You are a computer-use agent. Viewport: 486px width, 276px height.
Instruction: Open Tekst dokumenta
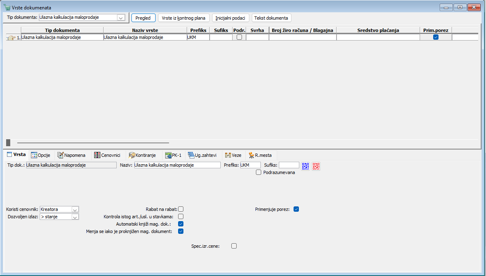[x=271, y=18]
